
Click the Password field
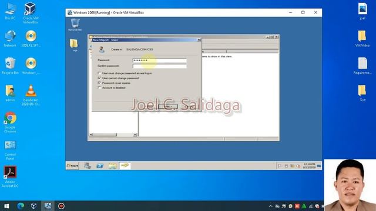160,60
